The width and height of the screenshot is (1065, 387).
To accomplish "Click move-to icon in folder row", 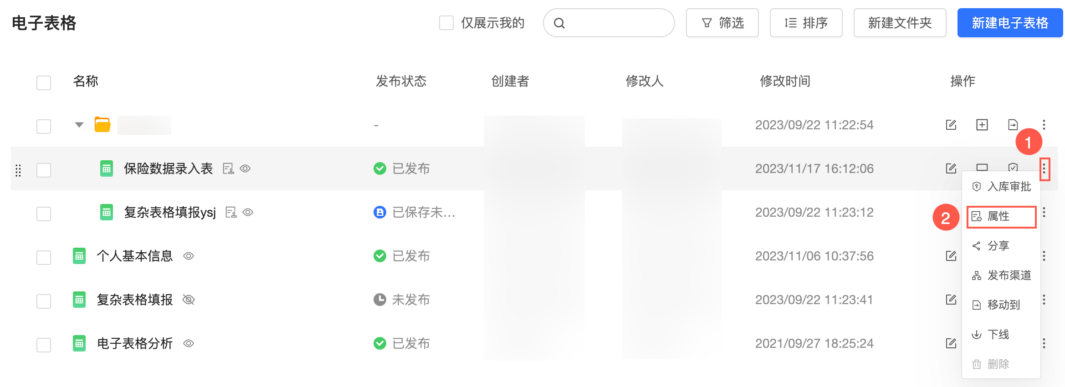I will 1013,125.
